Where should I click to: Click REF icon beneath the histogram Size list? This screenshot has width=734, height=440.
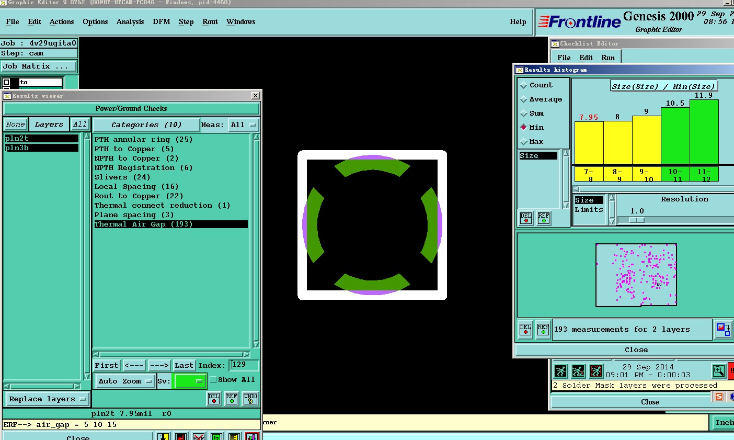pos(544,218)
